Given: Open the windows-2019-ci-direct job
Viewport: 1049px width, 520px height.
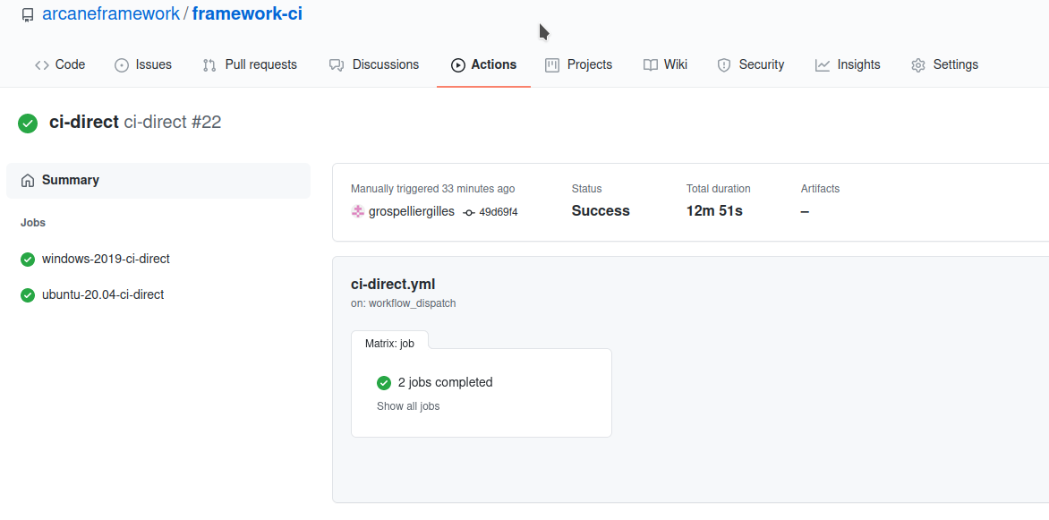Looking at the screenshot, I should click(x=106, y=259).
